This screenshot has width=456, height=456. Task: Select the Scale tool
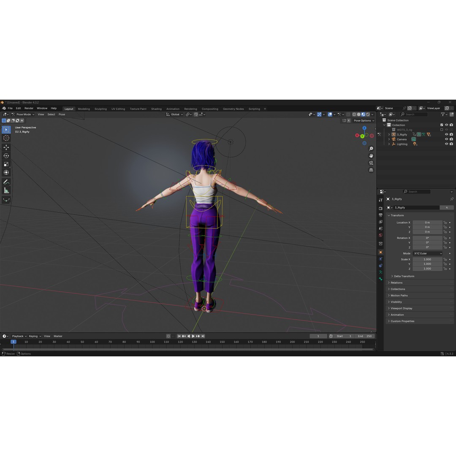click(x=6, y=164)
